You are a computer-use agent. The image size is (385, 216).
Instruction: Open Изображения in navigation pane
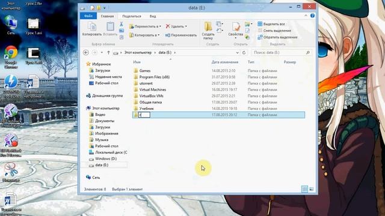coord(106,133)
